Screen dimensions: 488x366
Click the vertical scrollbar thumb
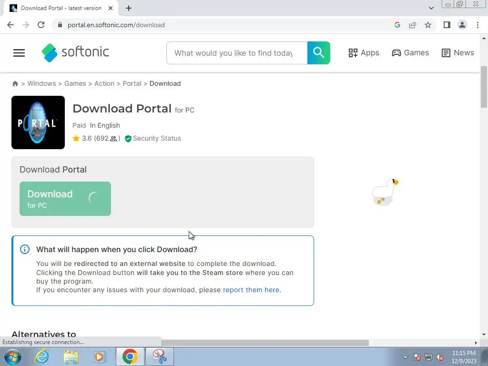pos(484,87)
